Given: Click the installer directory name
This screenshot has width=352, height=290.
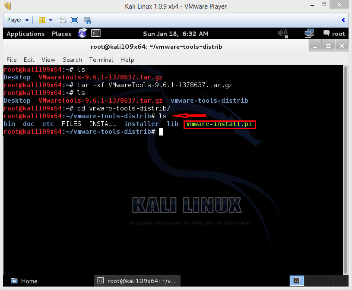Looking at the screenshot, I should coord(141,124).
